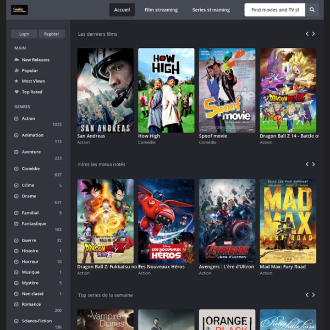Click the Les Nouveaux Héros title text
Viewport: 330px width, 330px height.
[x=161, y=267]
